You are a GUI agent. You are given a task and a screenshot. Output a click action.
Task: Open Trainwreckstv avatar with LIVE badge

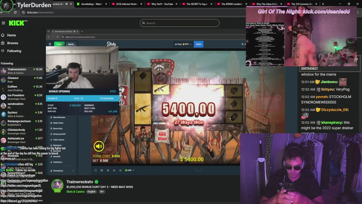(x=57, y=186)
